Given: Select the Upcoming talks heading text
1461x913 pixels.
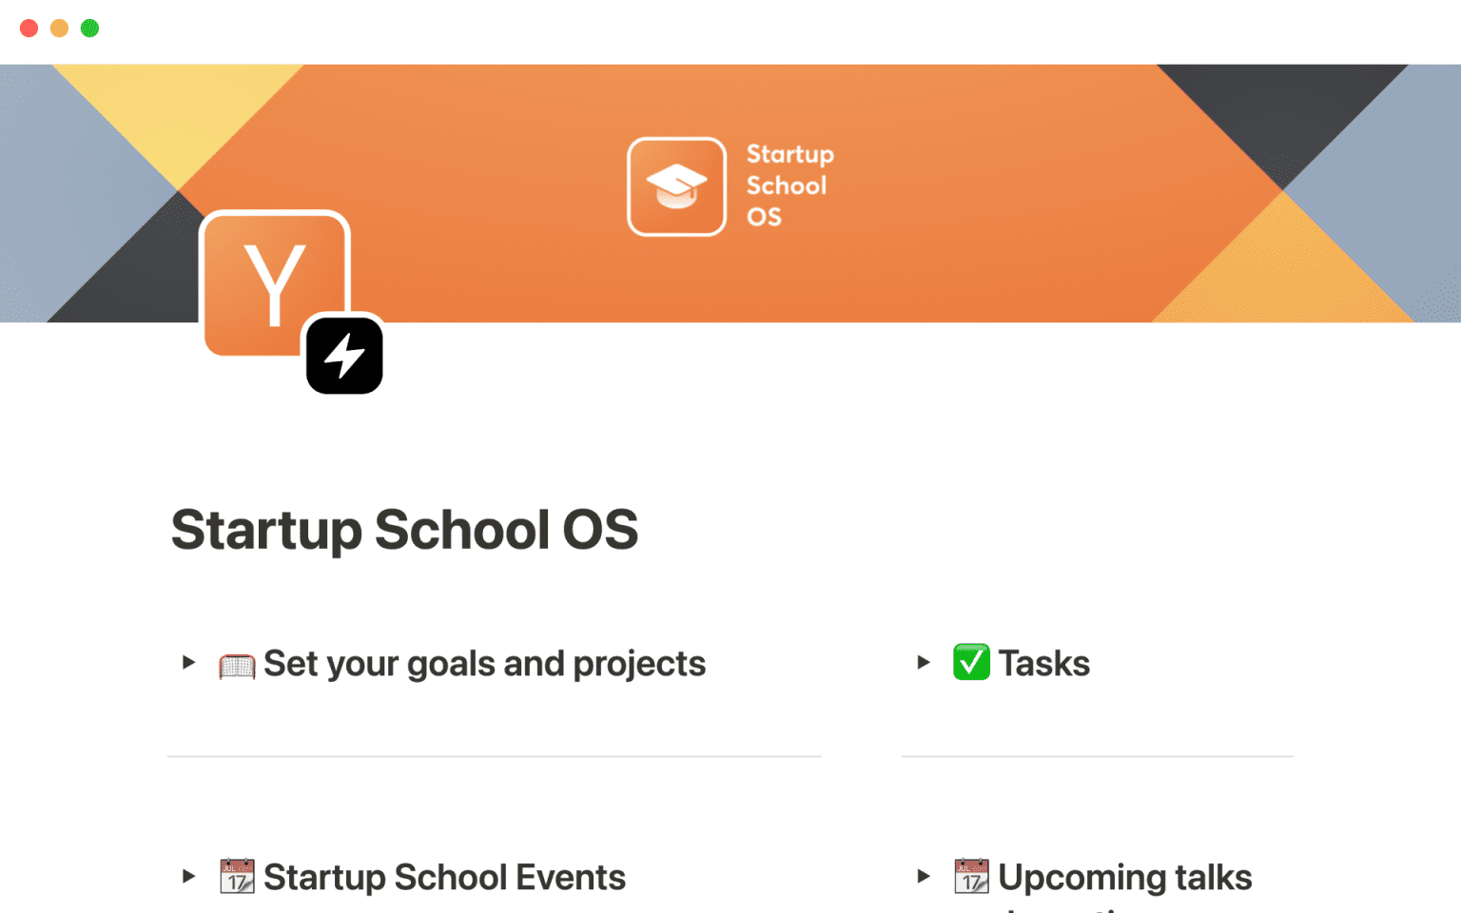Looking at the screenshot, I should tap(1124, 876).
